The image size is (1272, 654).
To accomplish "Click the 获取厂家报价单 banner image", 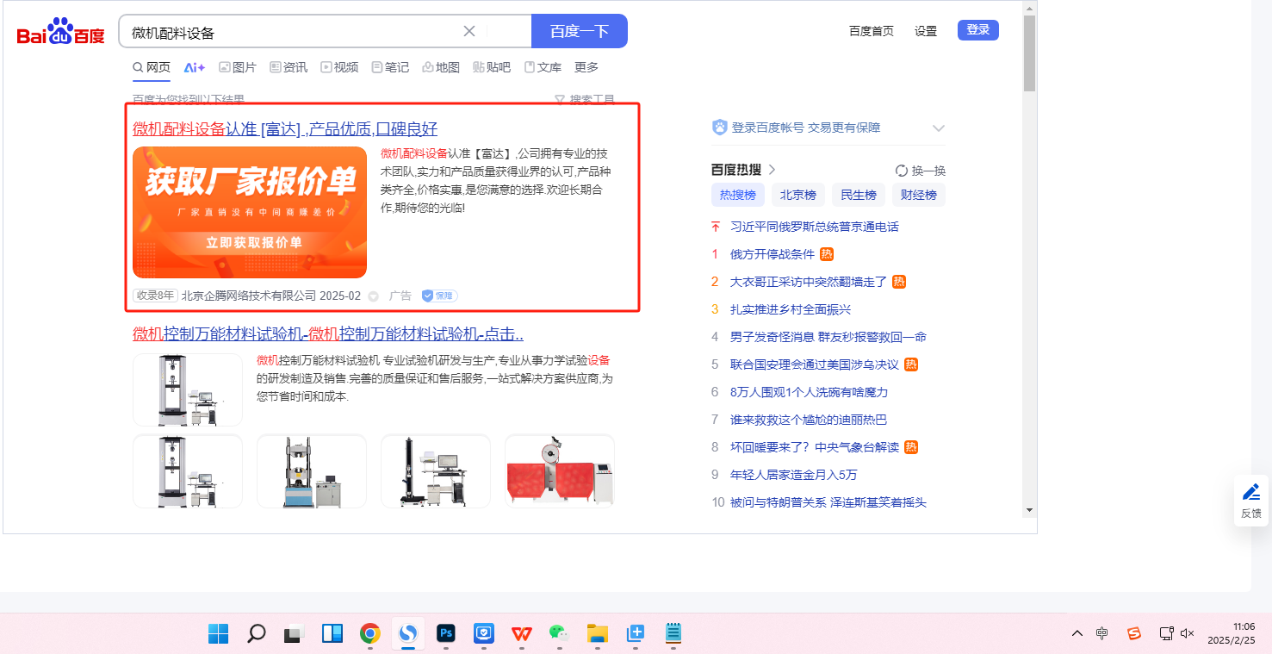I will point(250,212).
